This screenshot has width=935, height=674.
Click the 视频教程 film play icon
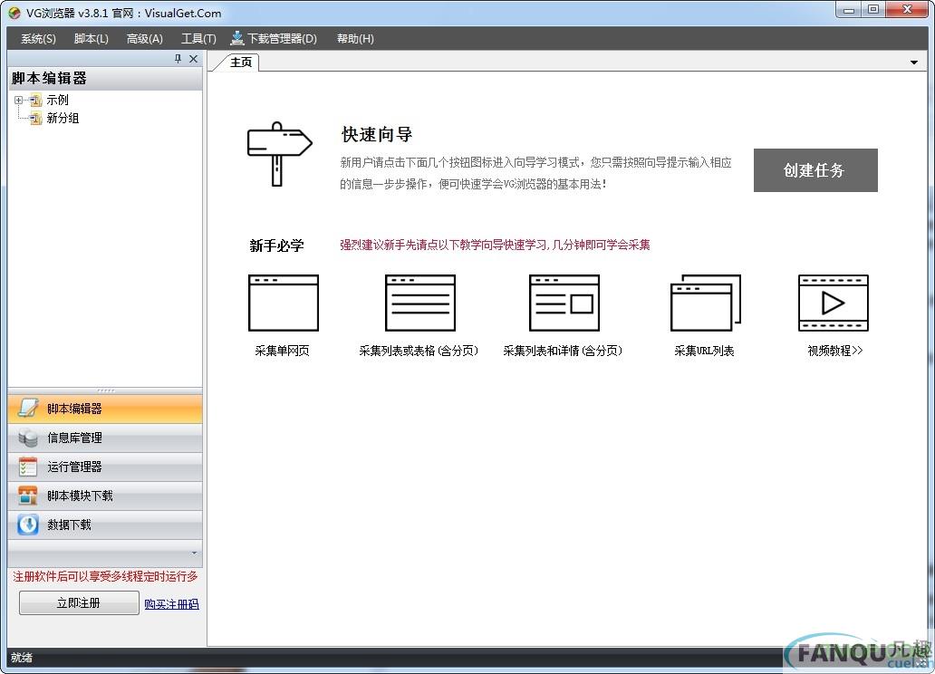833,303
